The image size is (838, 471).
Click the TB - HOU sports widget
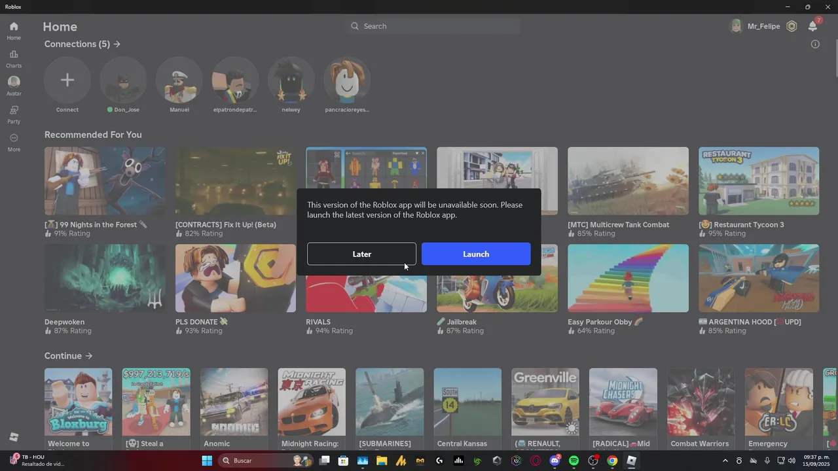tap(37, 461)
